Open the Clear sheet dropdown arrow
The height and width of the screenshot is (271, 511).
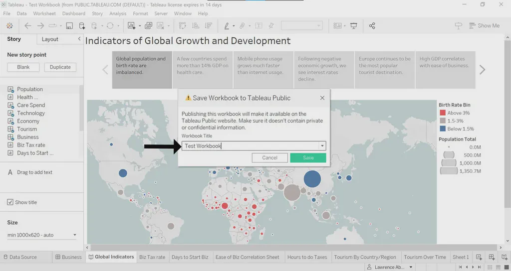click(169, 26)
